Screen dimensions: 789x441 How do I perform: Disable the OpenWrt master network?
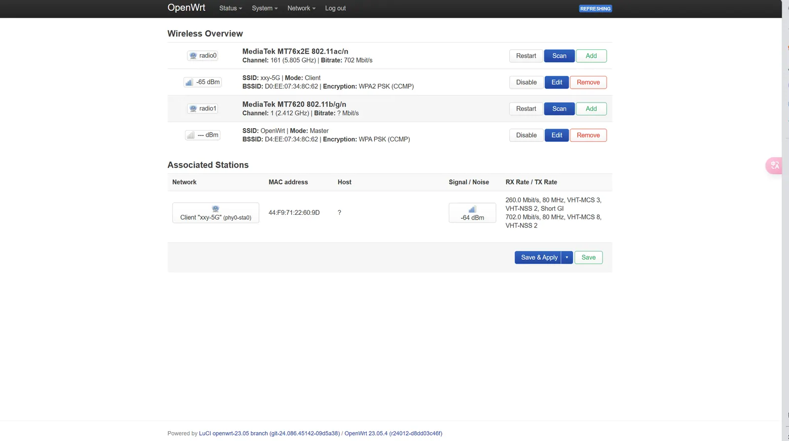pos(526,135)
